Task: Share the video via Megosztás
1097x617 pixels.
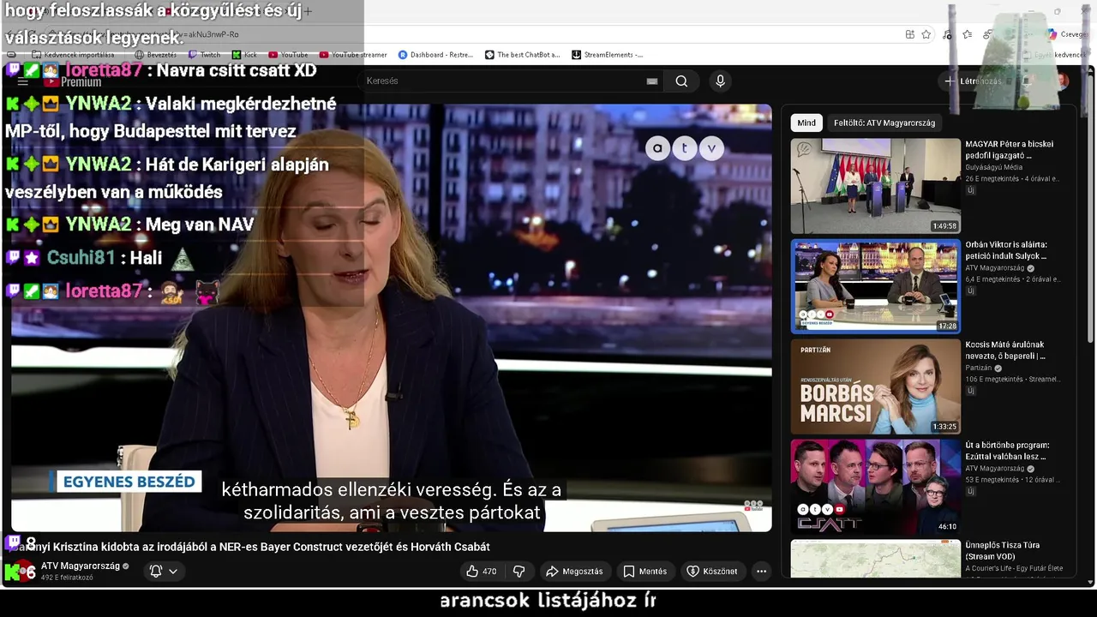Action: point(574,571)
